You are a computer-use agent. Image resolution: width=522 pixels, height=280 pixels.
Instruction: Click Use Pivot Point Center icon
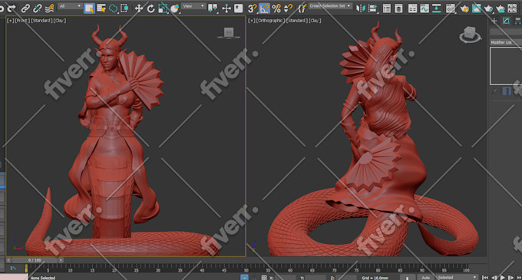point(213,8)
